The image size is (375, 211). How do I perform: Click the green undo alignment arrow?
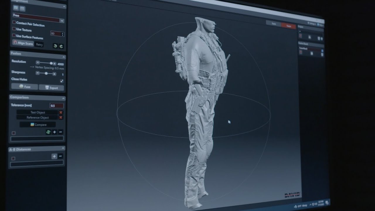coord(55,46)
